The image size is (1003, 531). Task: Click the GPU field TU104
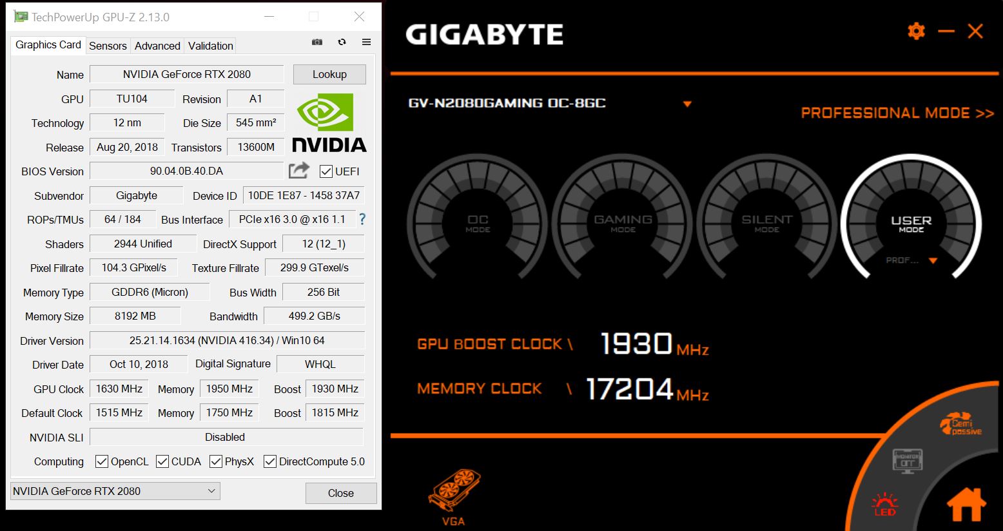click(132, 99)
